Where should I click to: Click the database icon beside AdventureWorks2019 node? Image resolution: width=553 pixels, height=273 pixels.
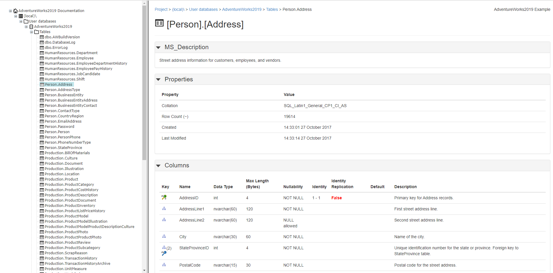pos(31,27)
